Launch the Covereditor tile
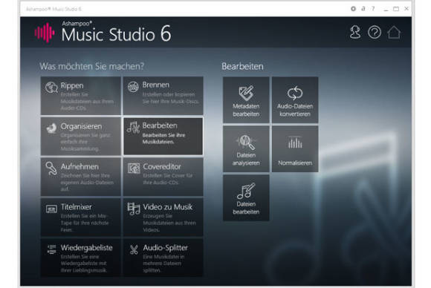 pos(163,177)
